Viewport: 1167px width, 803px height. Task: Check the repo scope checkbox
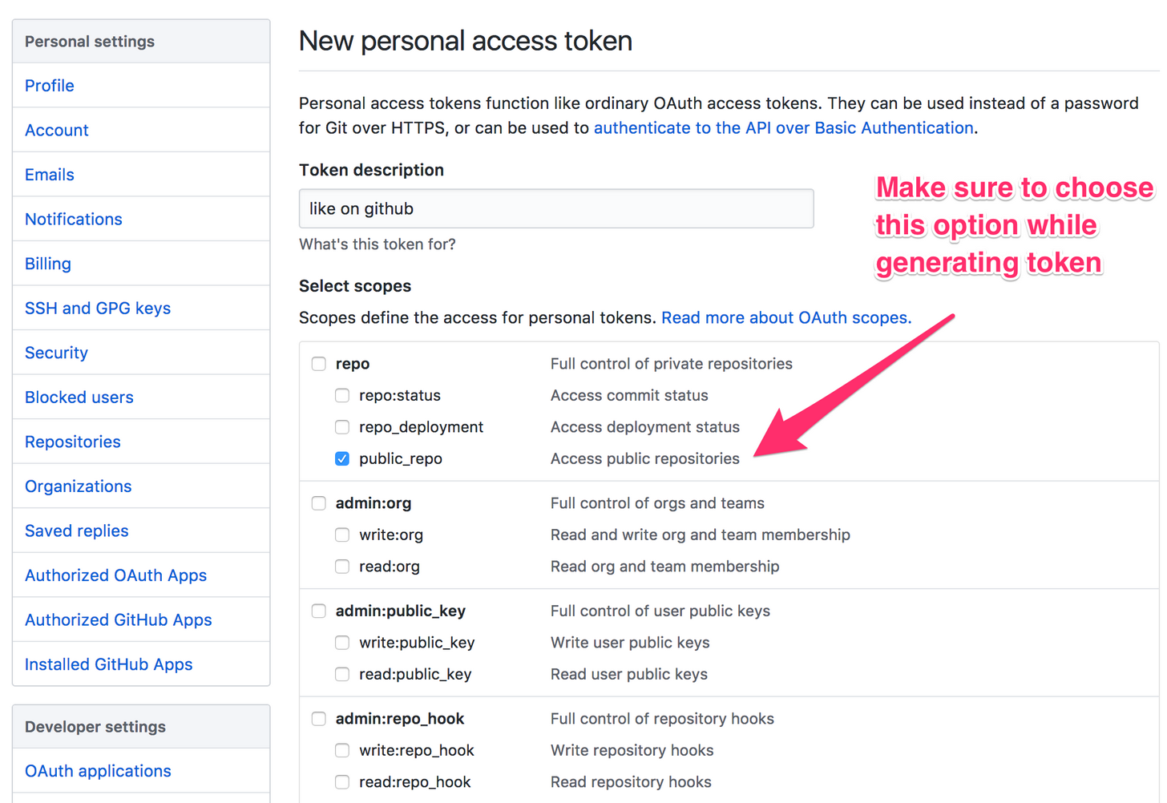point(319,364)
